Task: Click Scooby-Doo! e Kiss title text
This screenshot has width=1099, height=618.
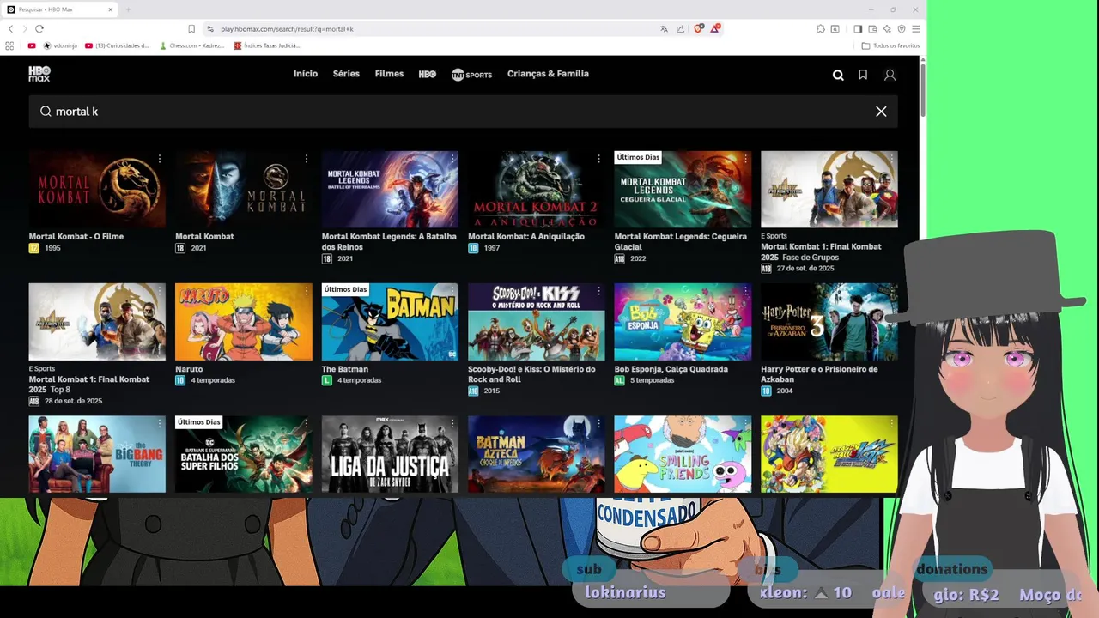Action: [531, 374]
